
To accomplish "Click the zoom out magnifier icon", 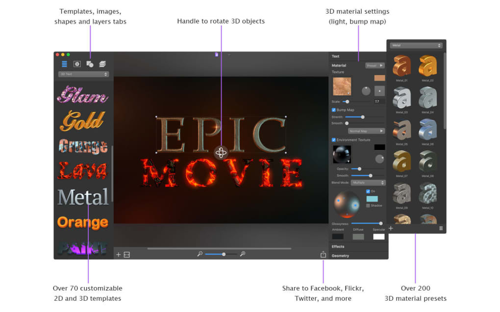I will [x=200, y=254].
